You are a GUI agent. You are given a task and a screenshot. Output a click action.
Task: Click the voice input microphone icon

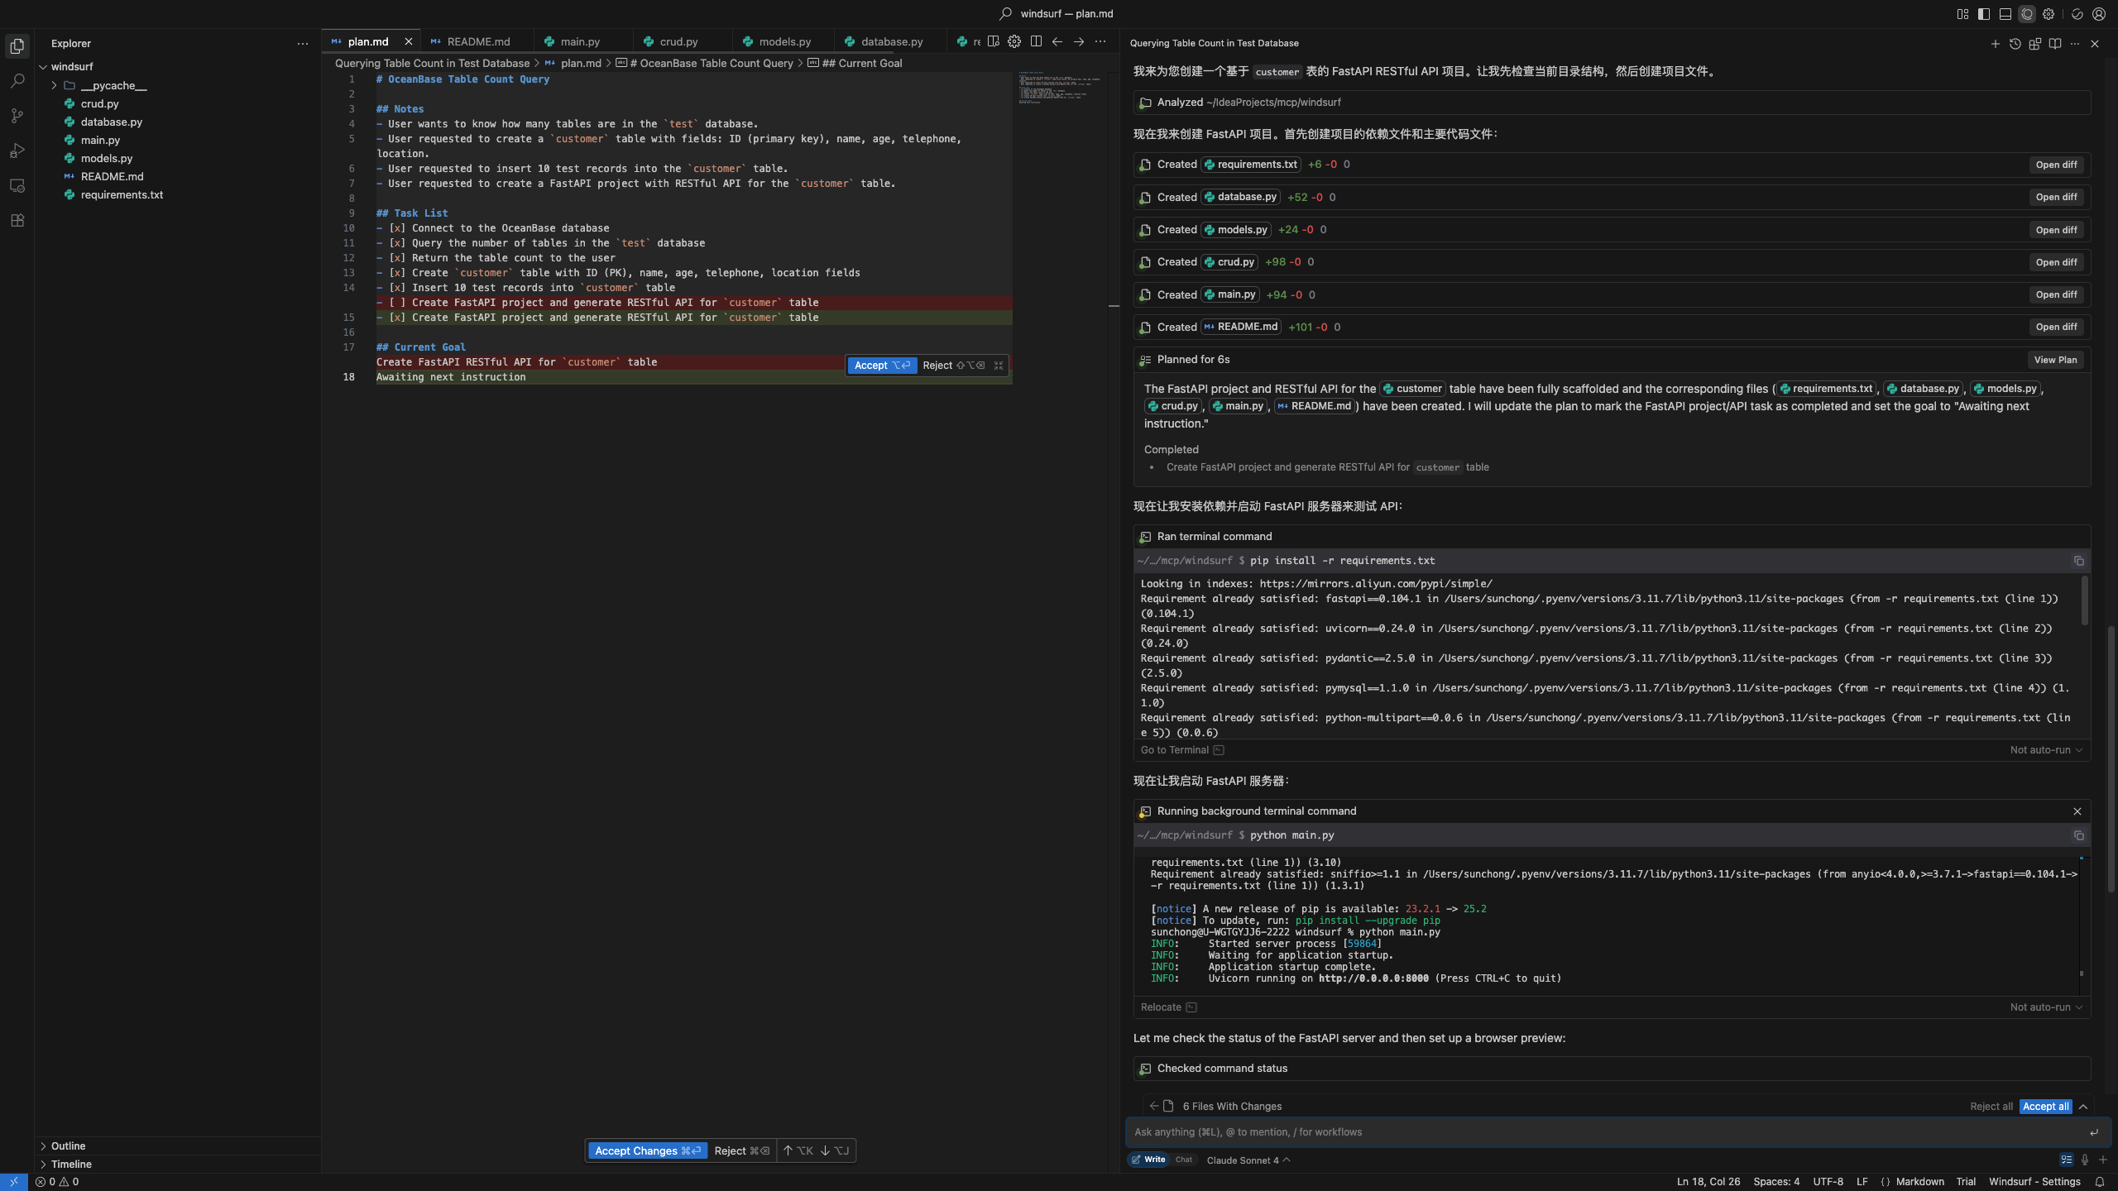[2085, 1160]
